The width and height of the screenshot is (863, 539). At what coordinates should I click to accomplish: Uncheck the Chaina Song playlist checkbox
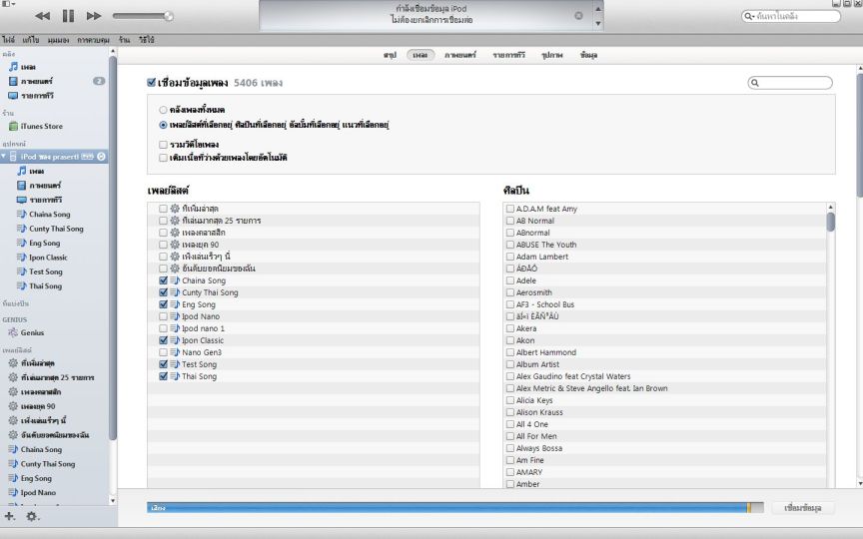click(163, 280)
